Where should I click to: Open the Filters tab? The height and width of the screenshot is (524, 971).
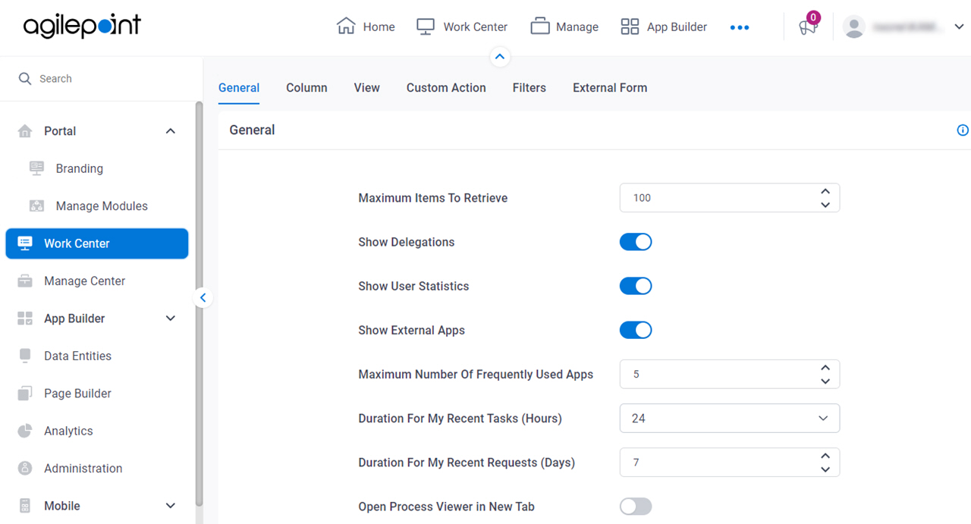click(x=529, y=88)
